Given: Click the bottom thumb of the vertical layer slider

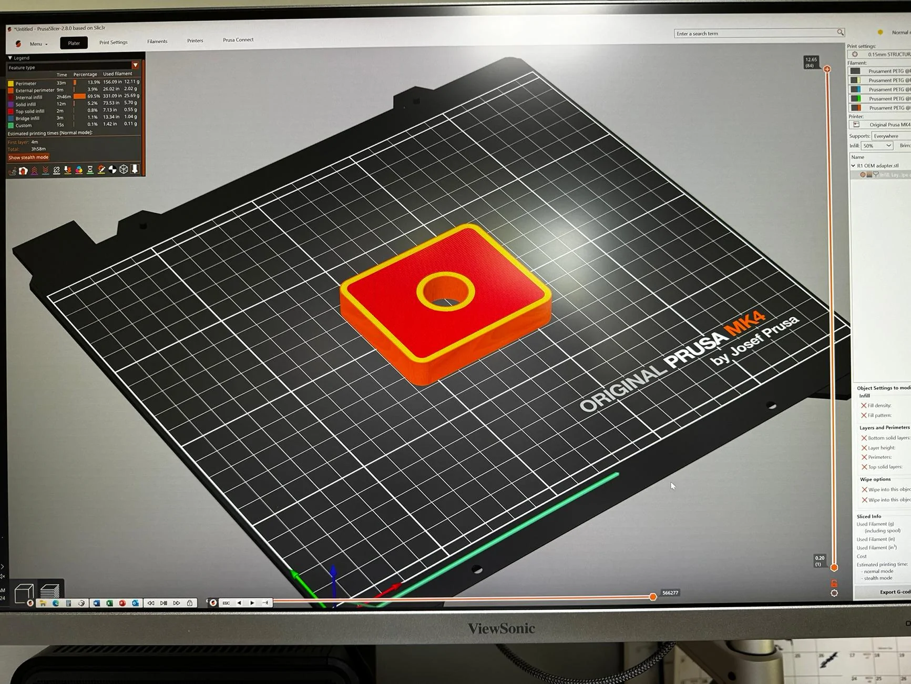Looking at the screenshot, I should pos(834,567).
